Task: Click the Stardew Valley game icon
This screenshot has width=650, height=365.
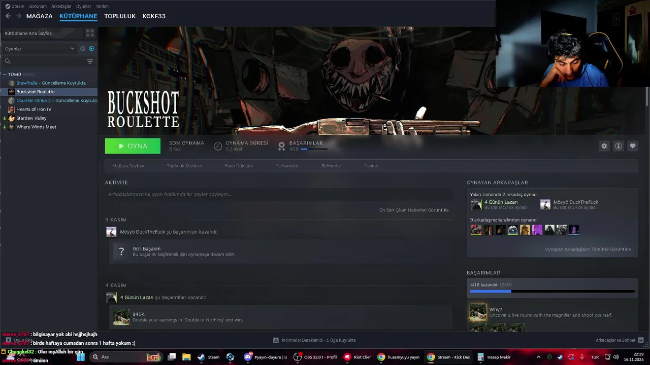Action: pos(11,118)
